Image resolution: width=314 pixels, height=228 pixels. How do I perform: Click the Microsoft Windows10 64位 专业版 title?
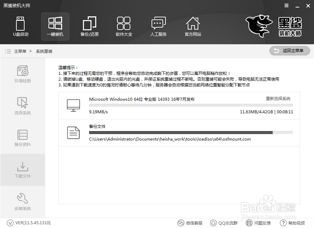point(142,99)
